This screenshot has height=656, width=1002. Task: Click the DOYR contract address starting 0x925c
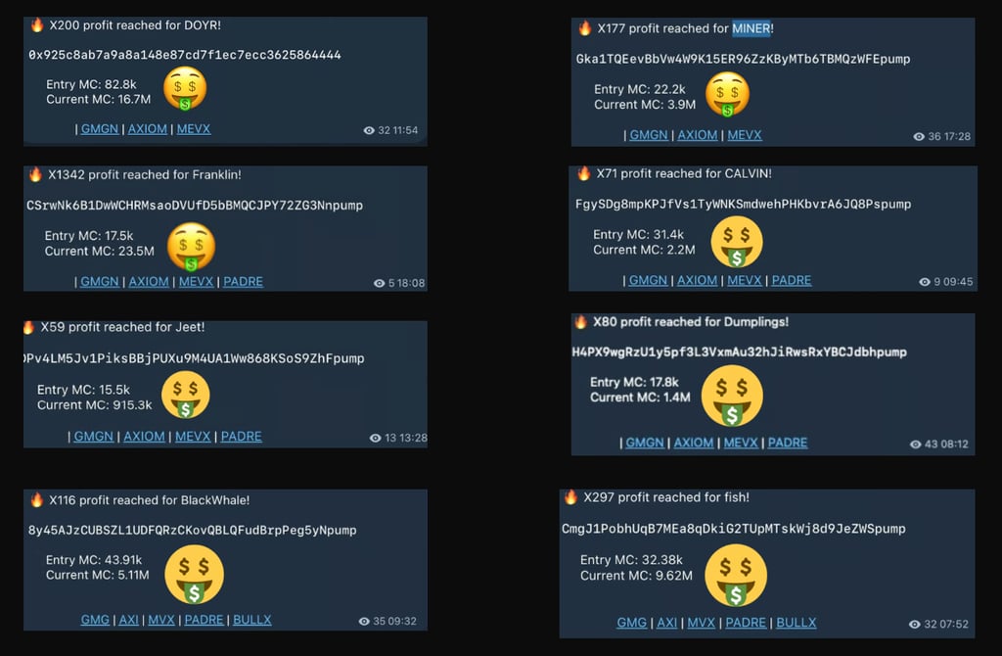(185, 55)
